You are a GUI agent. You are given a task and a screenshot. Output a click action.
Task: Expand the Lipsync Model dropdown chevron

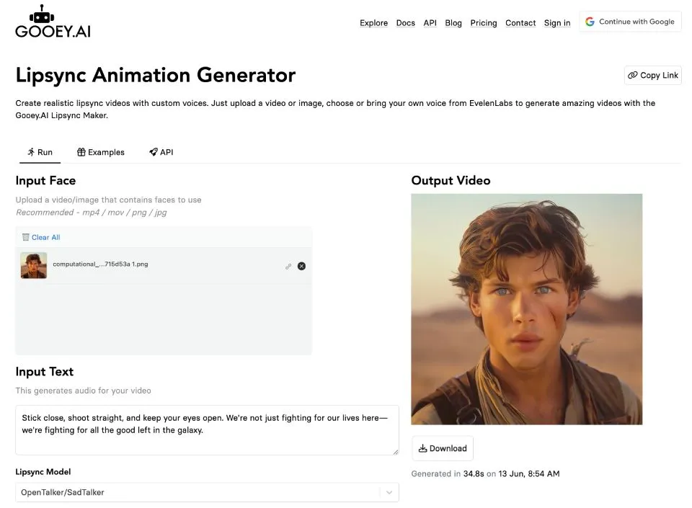(x=389, y=492)
